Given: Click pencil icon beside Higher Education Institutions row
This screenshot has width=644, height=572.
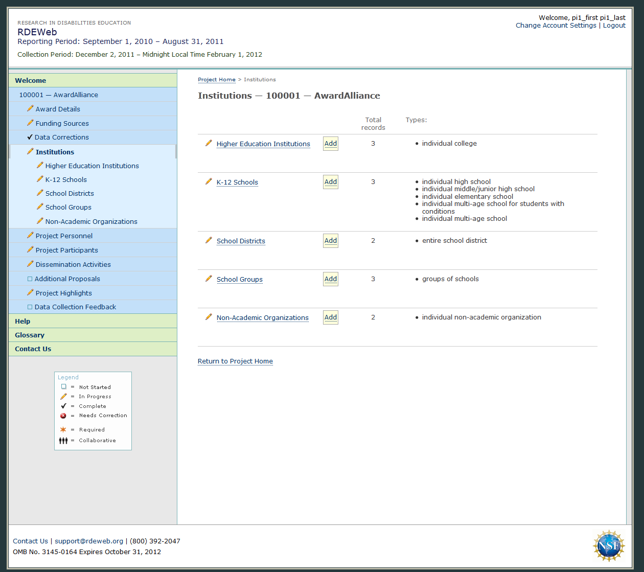Looking at the screenshot, I should (209, 143).
